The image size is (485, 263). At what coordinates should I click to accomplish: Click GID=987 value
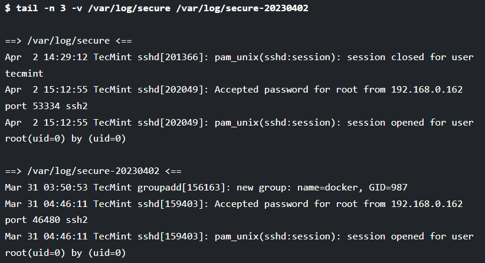(388, 188)
